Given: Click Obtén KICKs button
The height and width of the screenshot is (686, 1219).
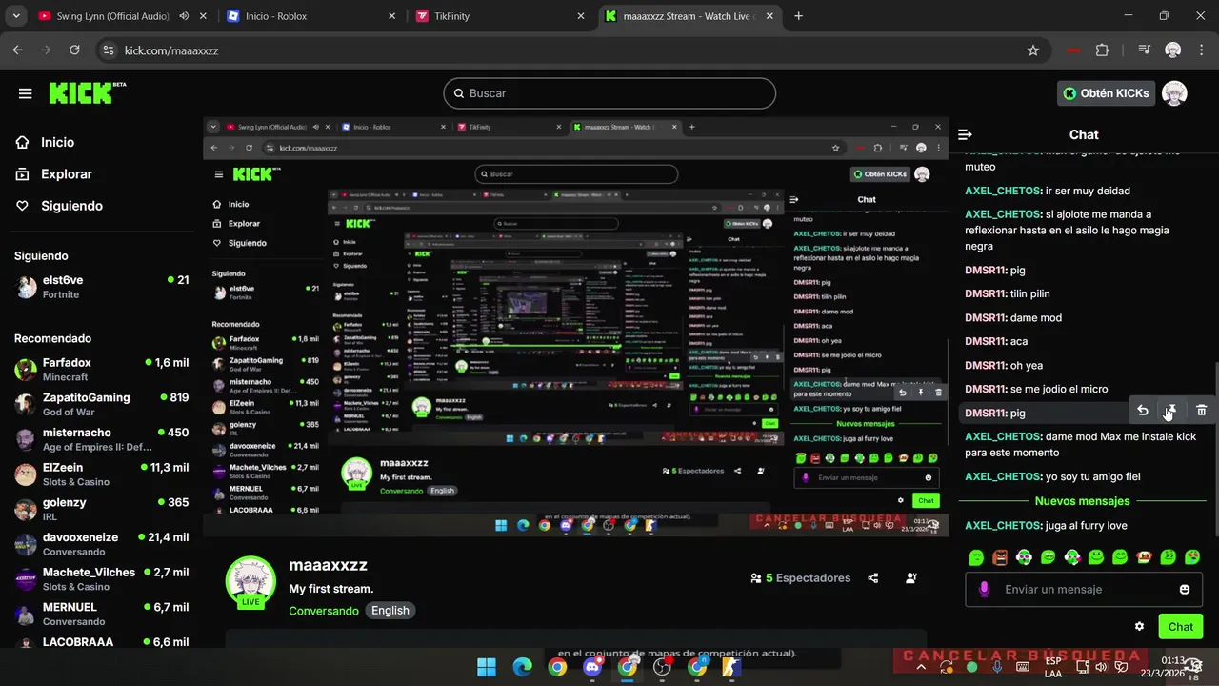Looking at the screenshot, I should click(1107, 93).
